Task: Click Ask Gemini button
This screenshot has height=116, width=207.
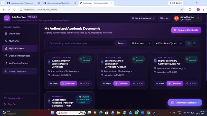Action: pos(175,3)
